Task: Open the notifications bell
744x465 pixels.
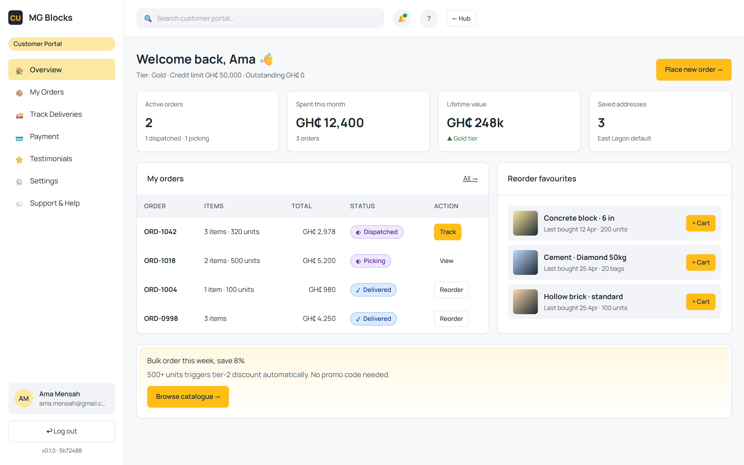Action: (x=402, y=18)
